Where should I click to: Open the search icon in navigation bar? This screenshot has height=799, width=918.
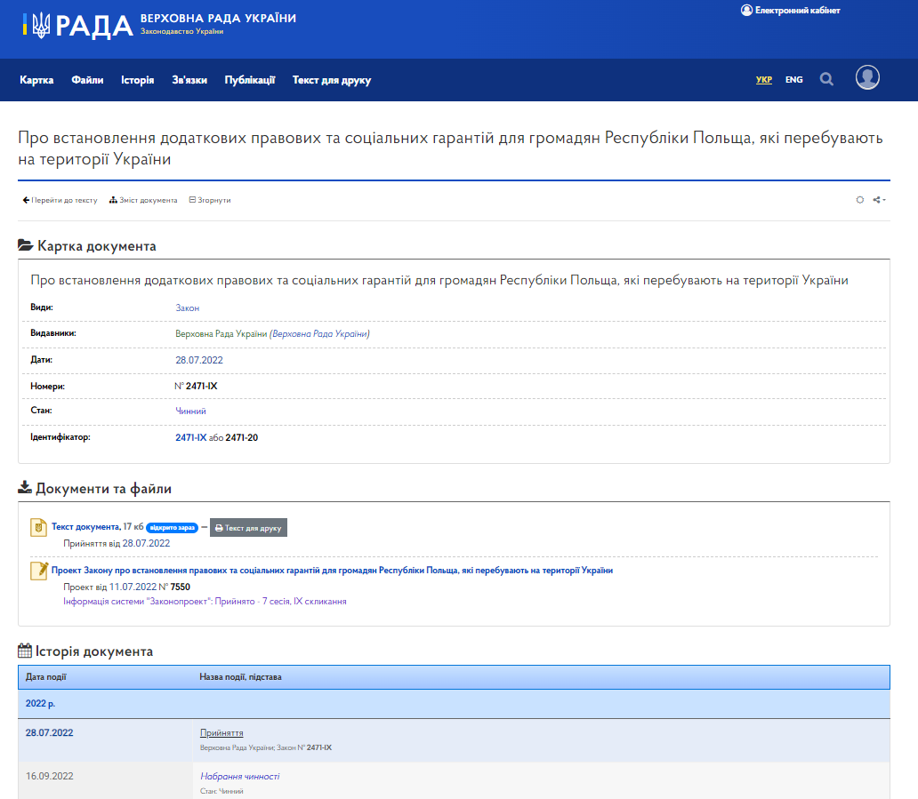(x=826, y=79)
